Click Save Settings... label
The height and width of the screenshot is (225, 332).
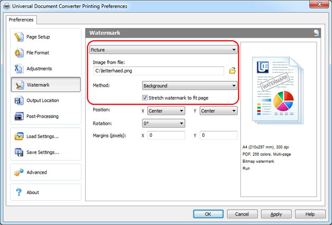tap(43, 152)
